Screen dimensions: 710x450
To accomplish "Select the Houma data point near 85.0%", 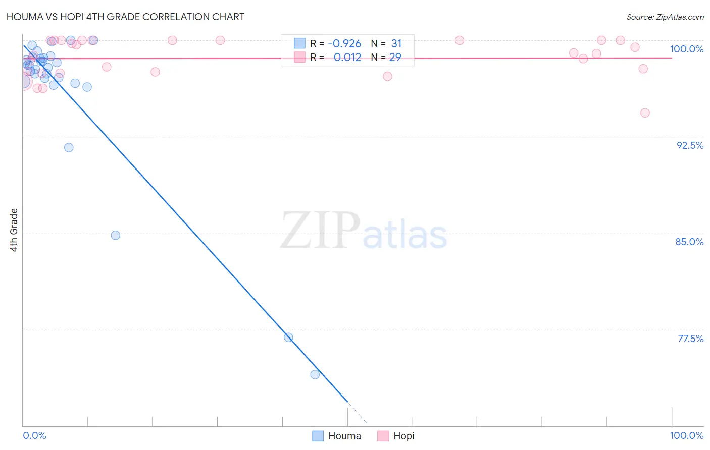I will pos(116,235).
